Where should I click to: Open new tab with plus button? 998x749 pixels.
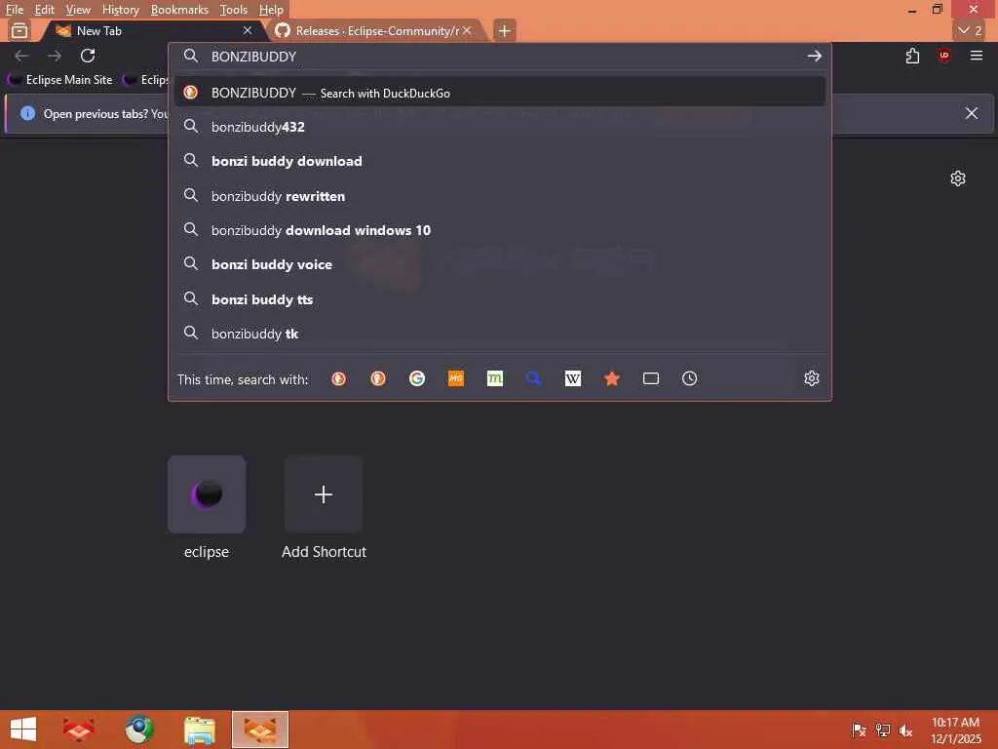(x=504, y=30)
